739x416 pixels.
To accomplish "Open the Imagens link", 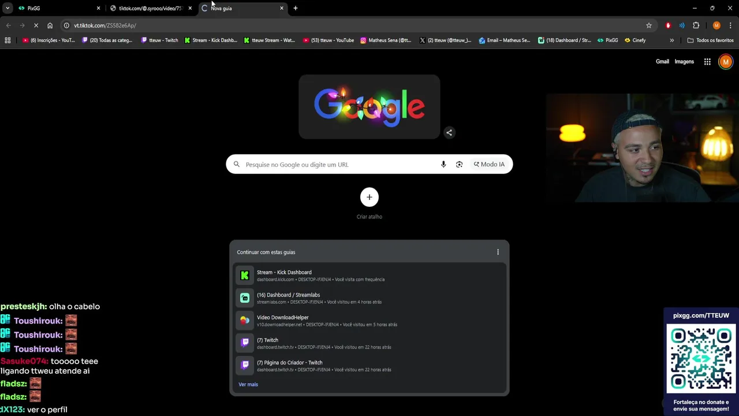I will click(684, 62).
